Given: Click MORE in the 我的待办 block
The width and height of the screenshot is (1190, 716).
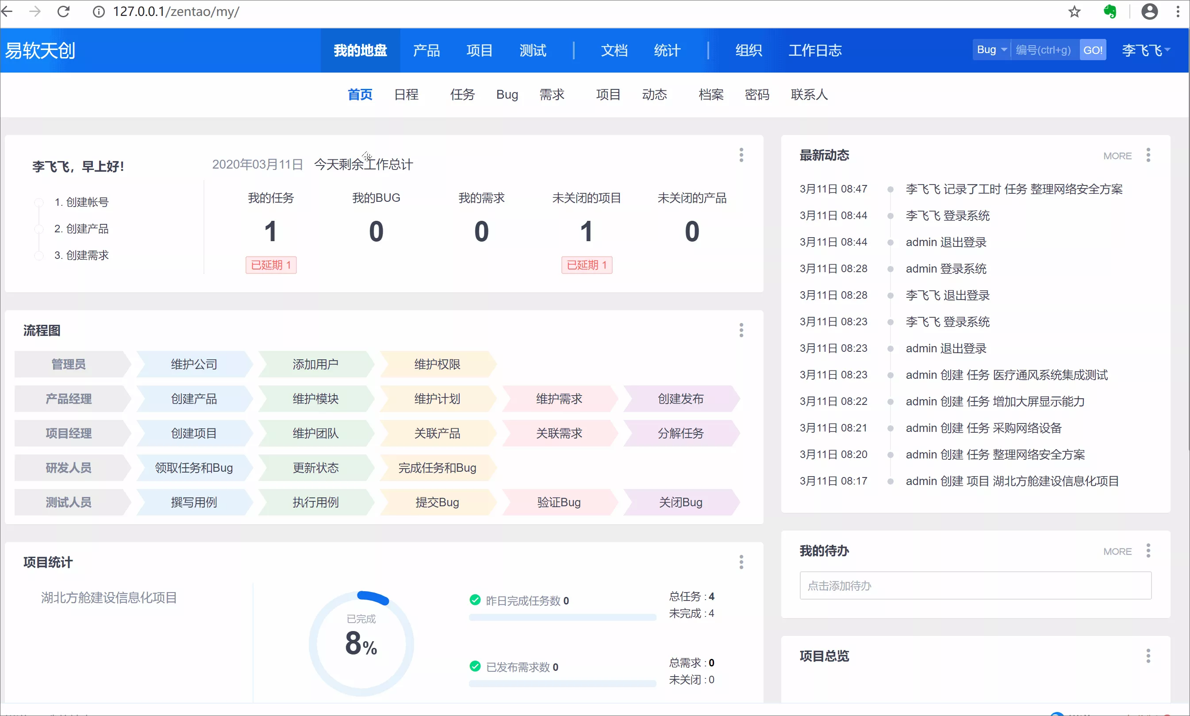Looking at the screenshot, I should [x=1117, y=551].
